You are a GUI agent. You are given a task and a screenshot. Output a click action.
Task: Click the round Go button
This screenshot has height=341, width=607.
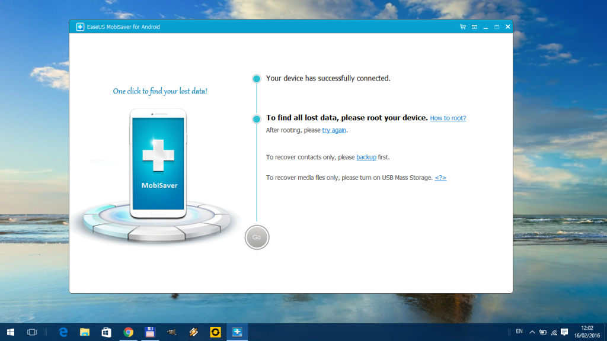(257, 237)
